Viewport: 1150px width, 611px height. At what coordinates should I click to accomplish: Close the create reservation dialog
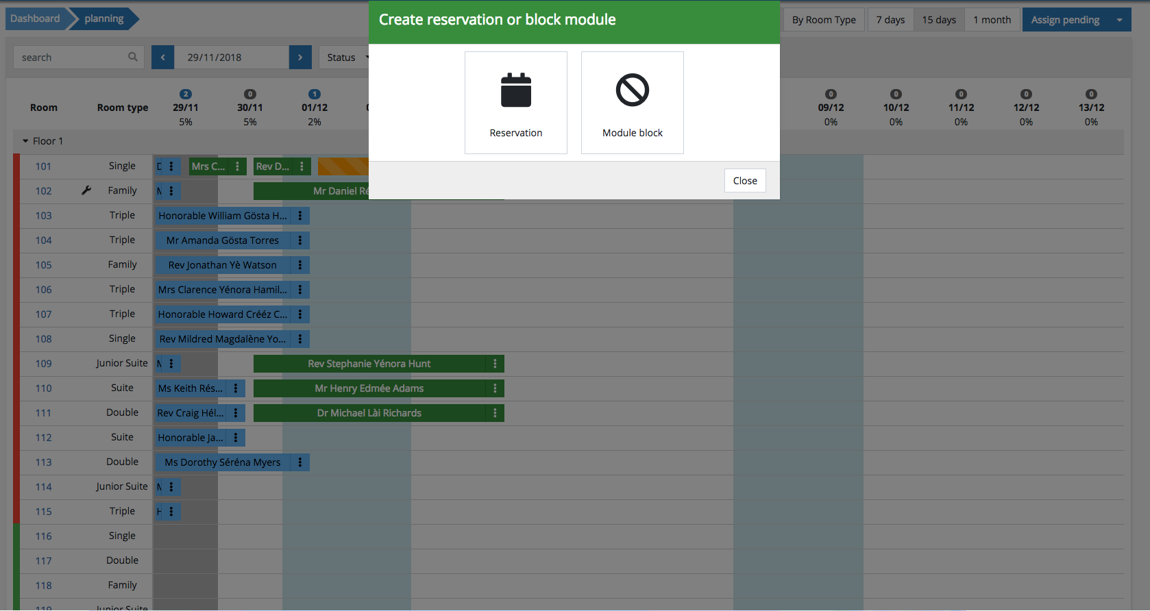[x=744, y=181]
